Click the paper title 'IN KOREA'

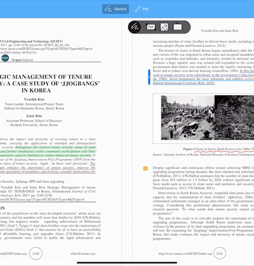(36, 90)
